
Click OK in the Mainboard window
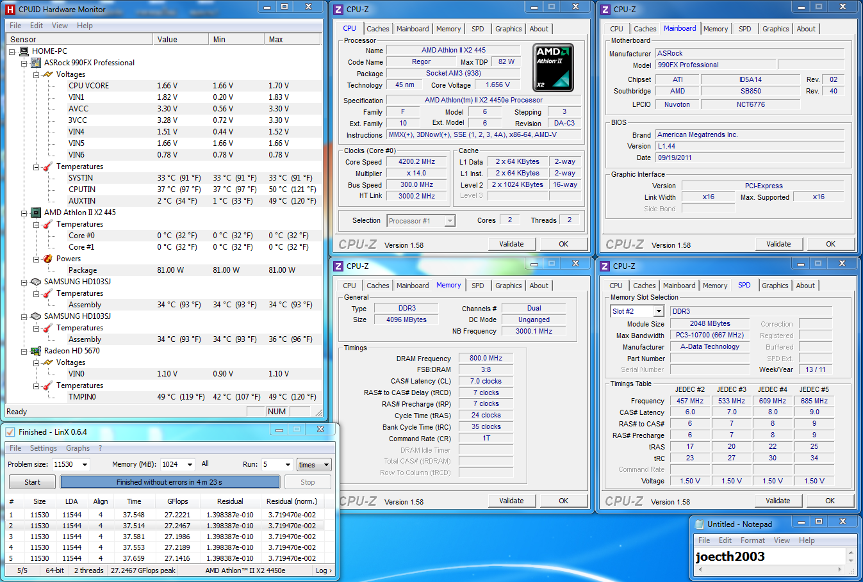click(830, 244)
